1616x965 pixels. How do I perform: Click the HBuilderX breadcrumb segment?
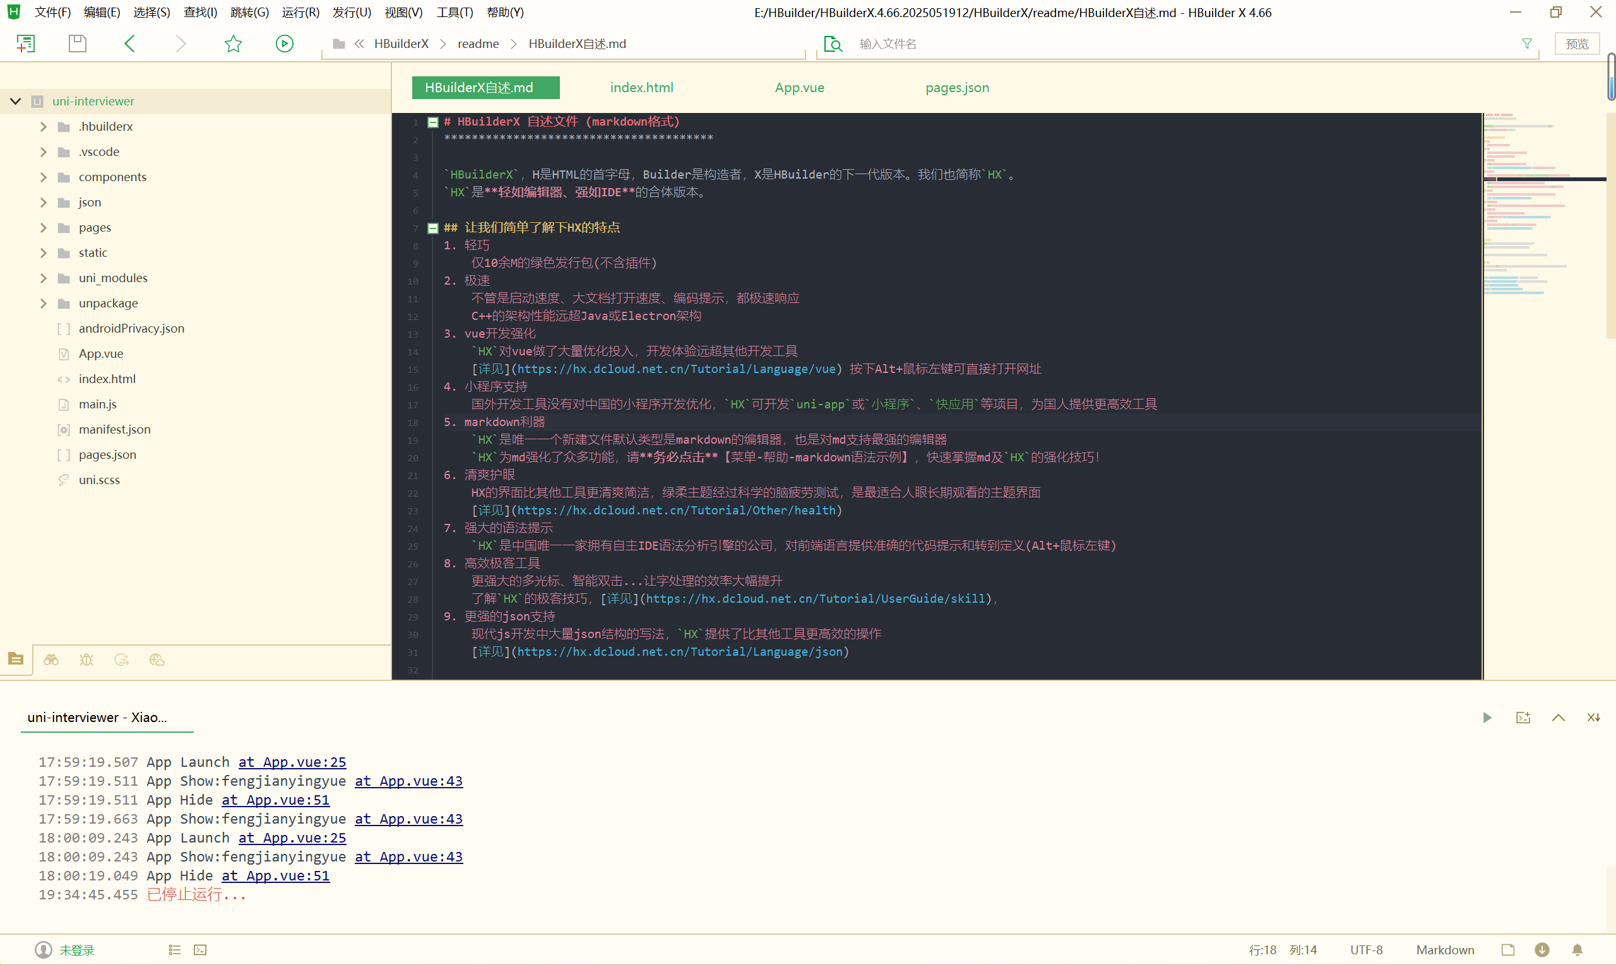click(401, 44)
